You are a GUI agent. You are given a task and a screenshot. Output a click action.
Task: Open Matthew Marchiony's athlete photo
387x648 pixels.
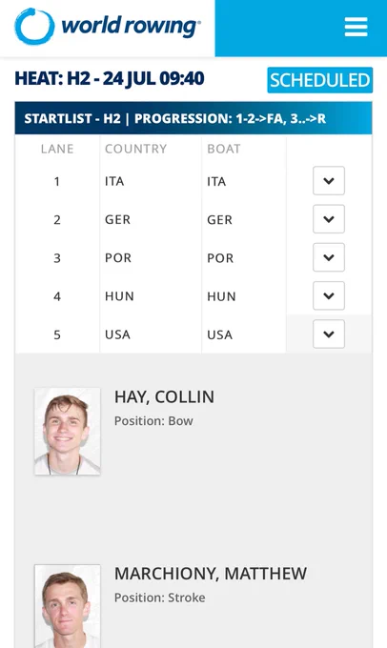68,606
